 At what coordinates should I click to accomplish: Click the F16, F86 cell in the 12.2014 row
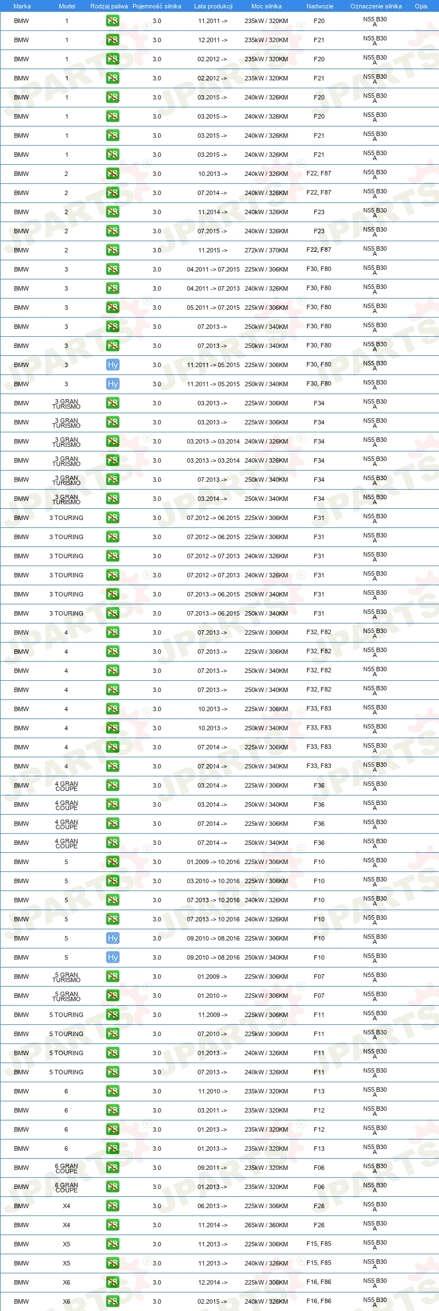point(319,1282)
